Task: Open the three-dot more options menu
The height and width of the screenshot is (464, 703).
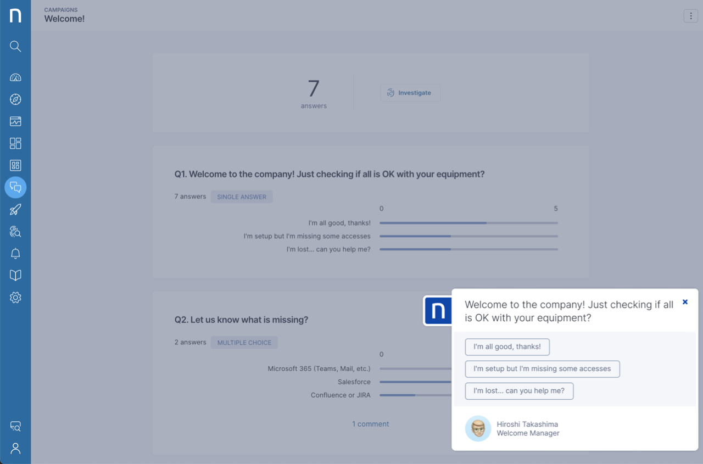Action: pyautogui.click(x=690, y=16)
